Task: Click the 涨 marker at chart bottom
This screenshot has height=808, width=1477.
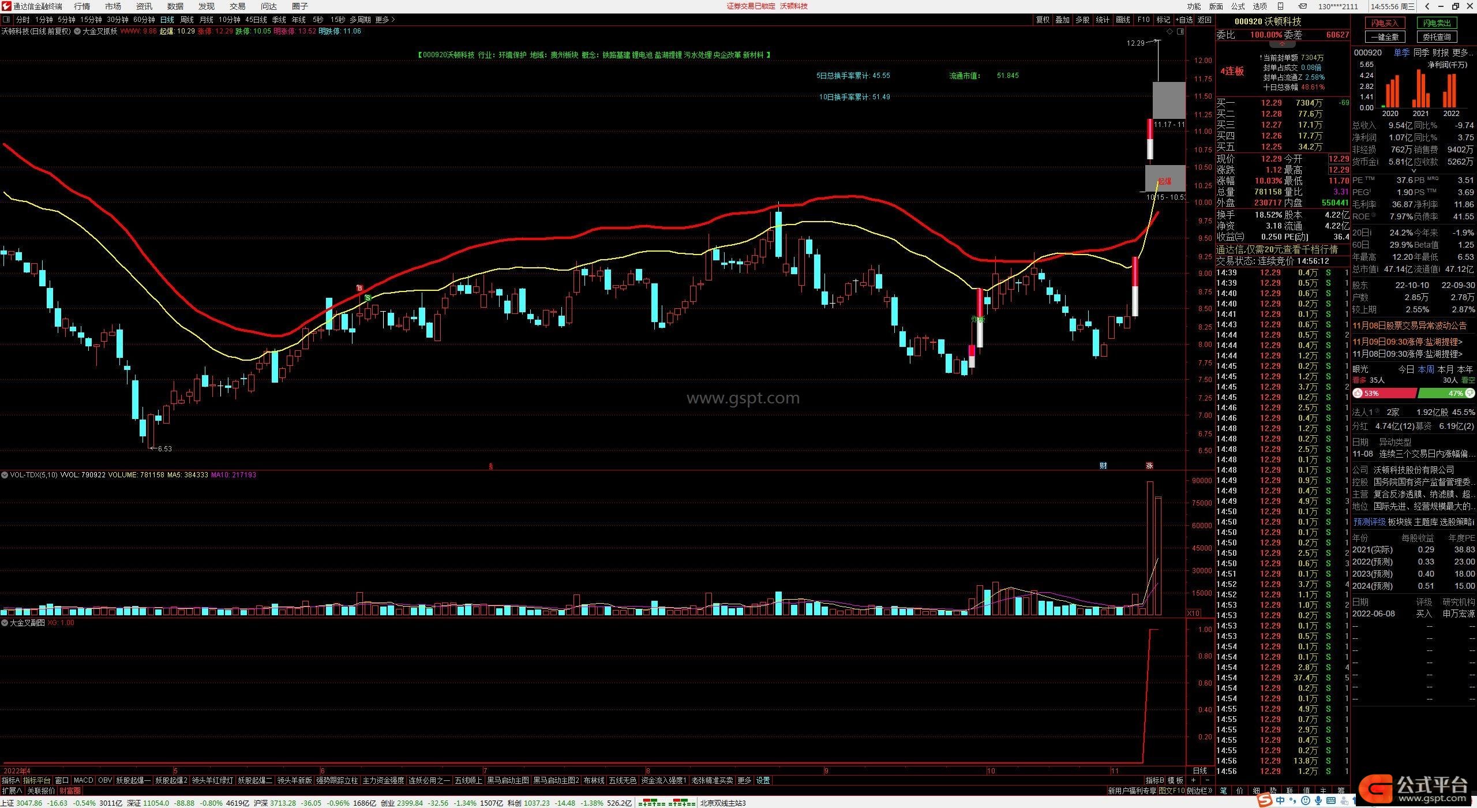Action: point(1149,466)
